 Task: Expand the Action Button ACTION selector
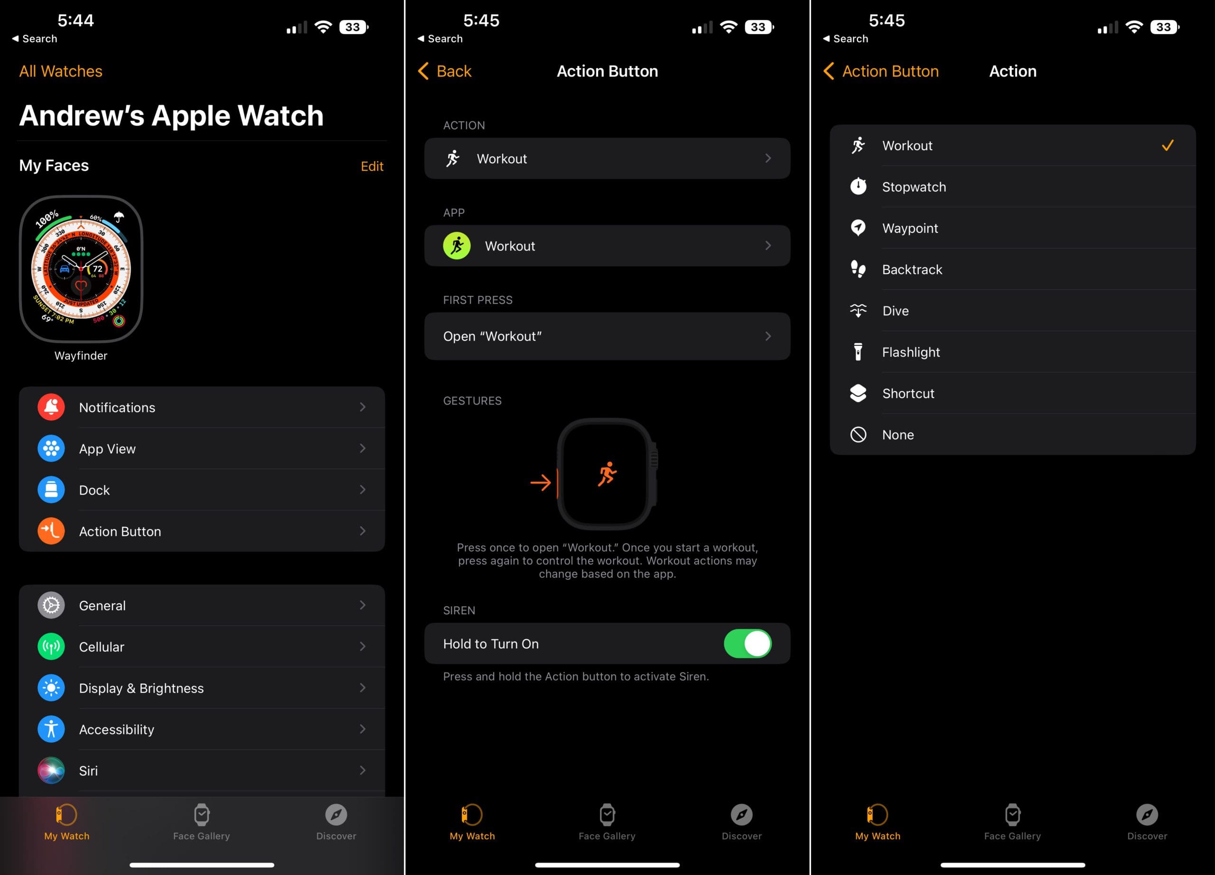607,158
